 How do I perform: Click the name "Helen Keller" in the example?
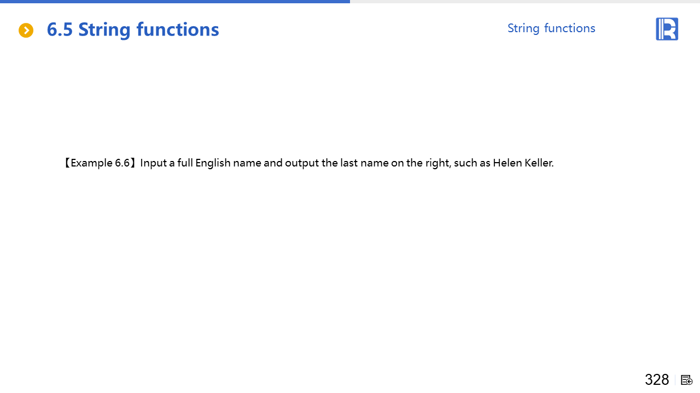(x=523, y=163)
